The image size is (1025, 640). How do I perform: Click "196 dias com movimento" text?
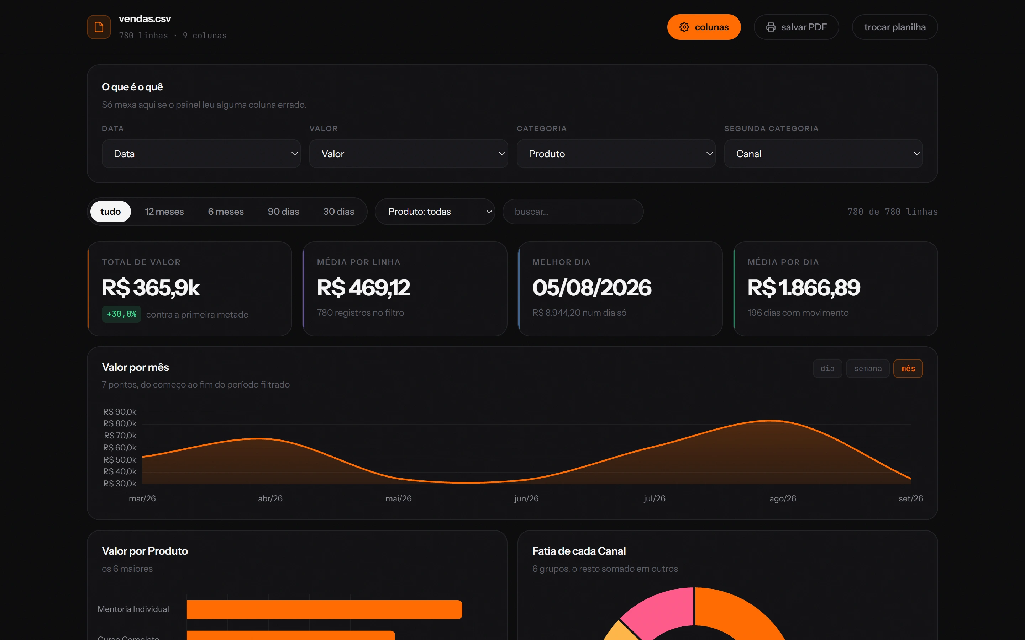coord(798,313)
